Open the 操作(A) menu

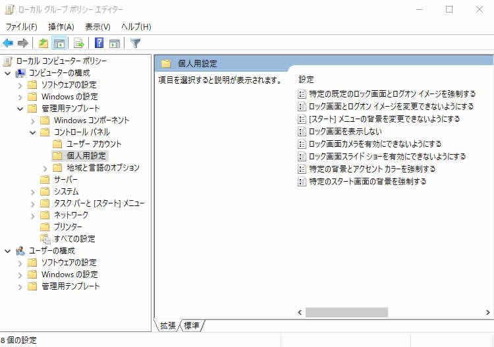pyautogui.click(x=61, y=27)
